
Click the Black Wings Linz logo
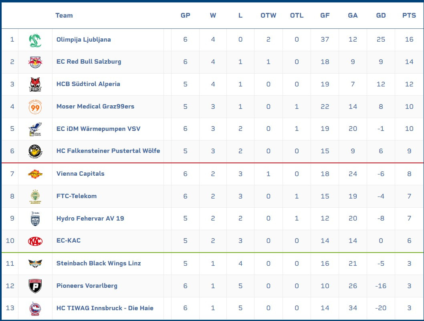[35, 263]
